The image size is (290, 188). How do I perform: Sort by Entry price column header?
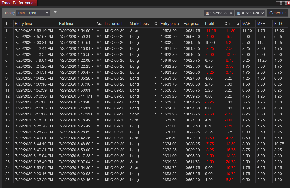[x=170, y=24]
